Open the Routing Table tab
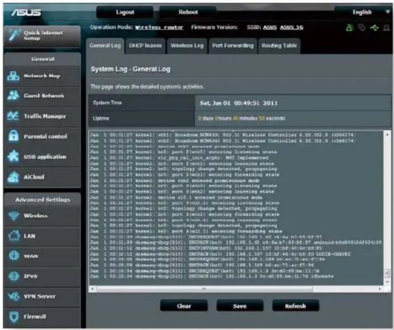394x330 pixels. [279, 46]
